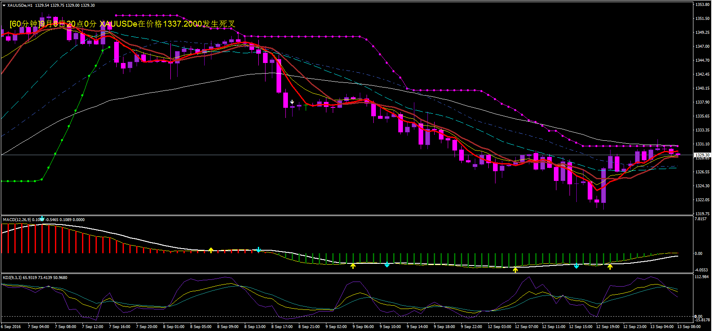Select the yellow up arrow near 12 Sep 19:00
The height and width of the screenshot is (331, 712).
[610, 266]
